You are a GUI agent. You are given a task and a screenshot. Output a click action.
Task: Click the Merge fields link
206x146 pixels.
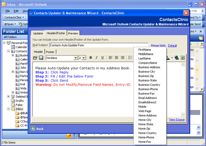[x=158, y=46]
